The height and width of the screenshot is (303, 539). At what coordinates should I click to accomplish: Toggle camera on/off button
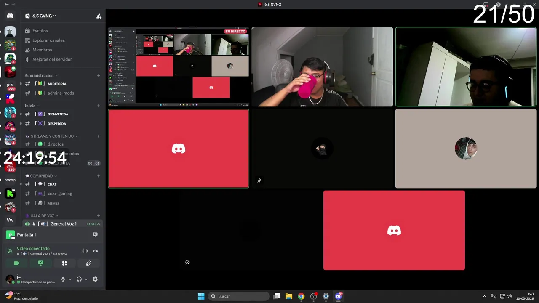pyautogui.click(x=16, y=263)
